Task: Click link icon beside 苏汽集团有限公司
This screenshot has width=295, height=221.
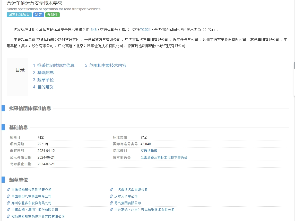Action: (111, 203)
